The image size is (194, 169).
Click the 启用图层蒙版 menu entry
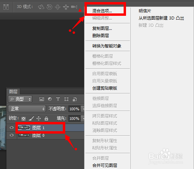[105, 74]
